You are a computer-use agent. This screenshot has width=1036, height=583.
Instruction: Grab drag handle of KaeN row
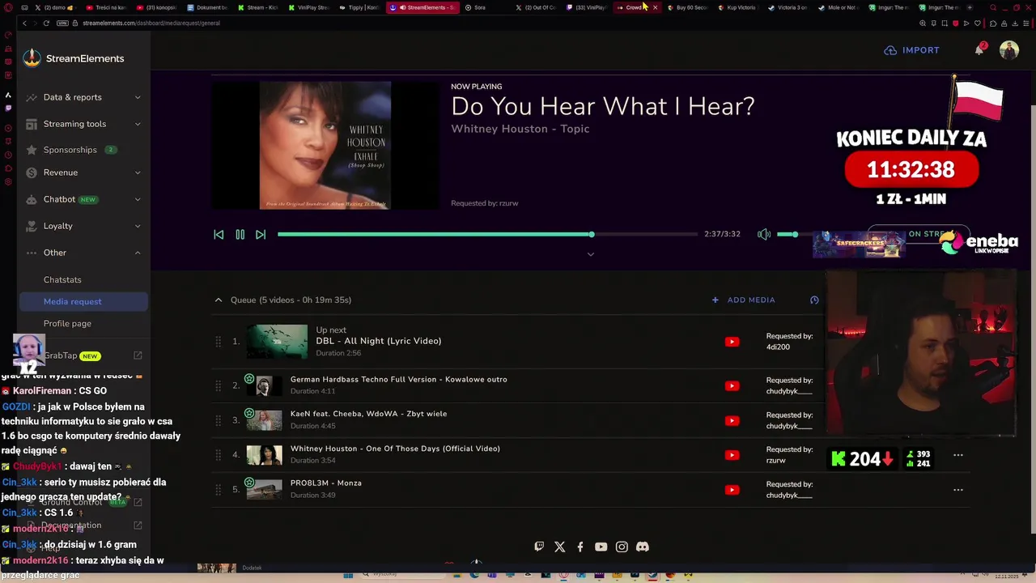(x=218, y=420)
